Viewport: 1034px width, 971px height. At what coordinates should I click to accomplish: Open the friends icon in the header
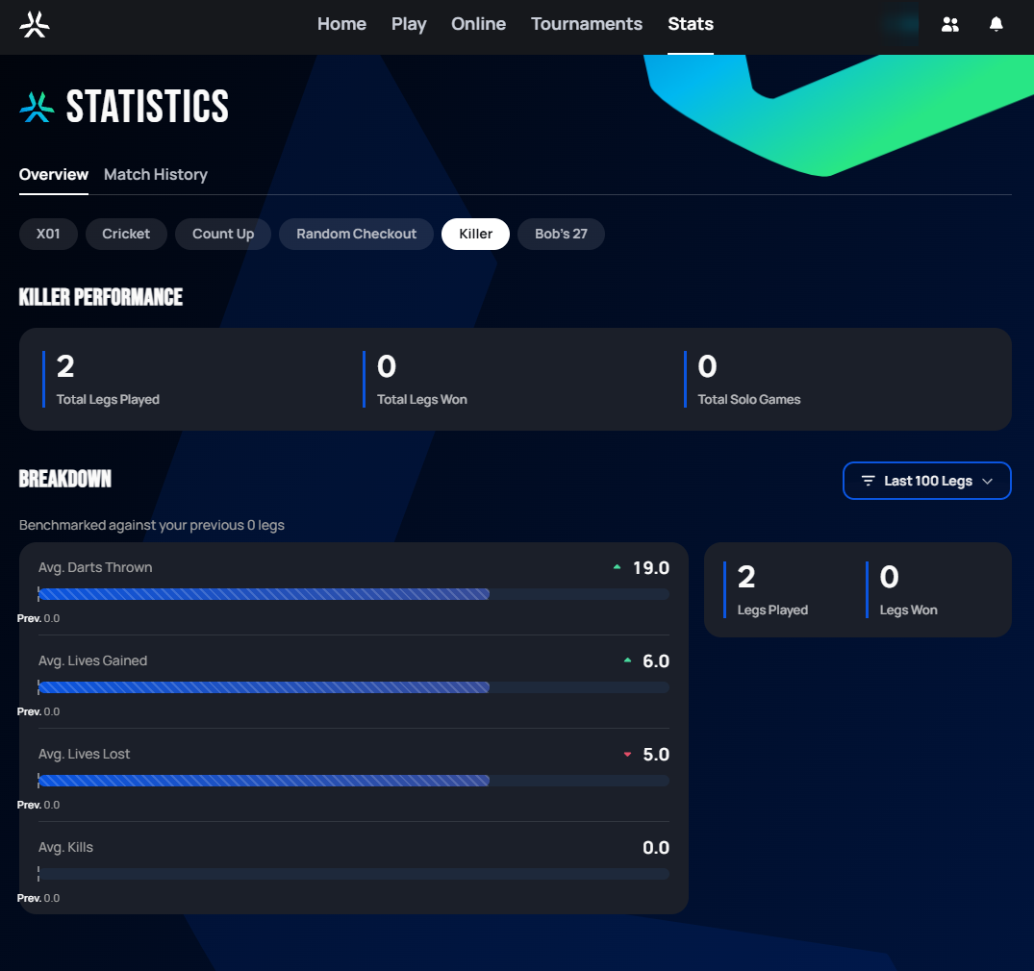point(949,24)
